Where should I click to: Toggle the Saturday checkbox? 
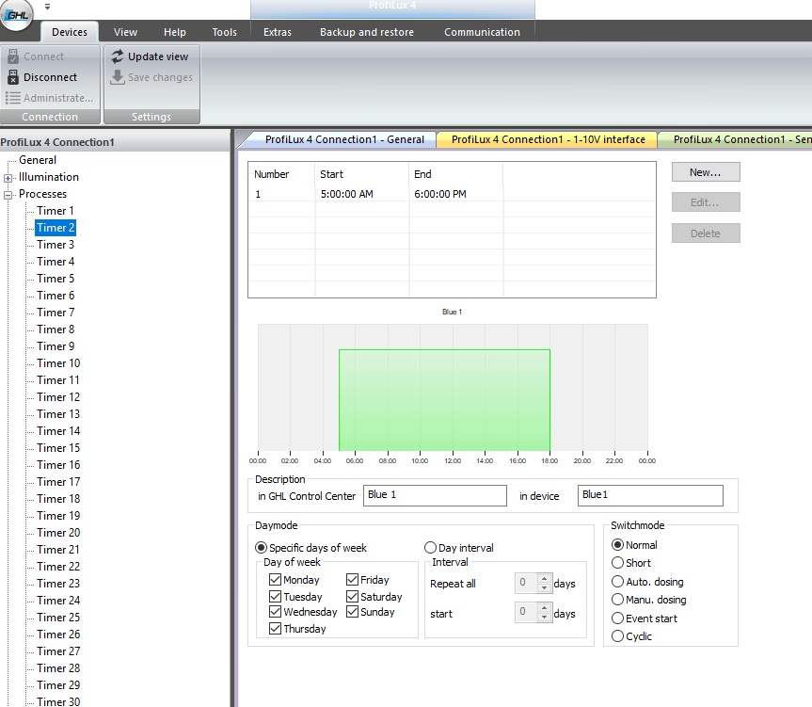pyautogui.click(x=352, y=597)
